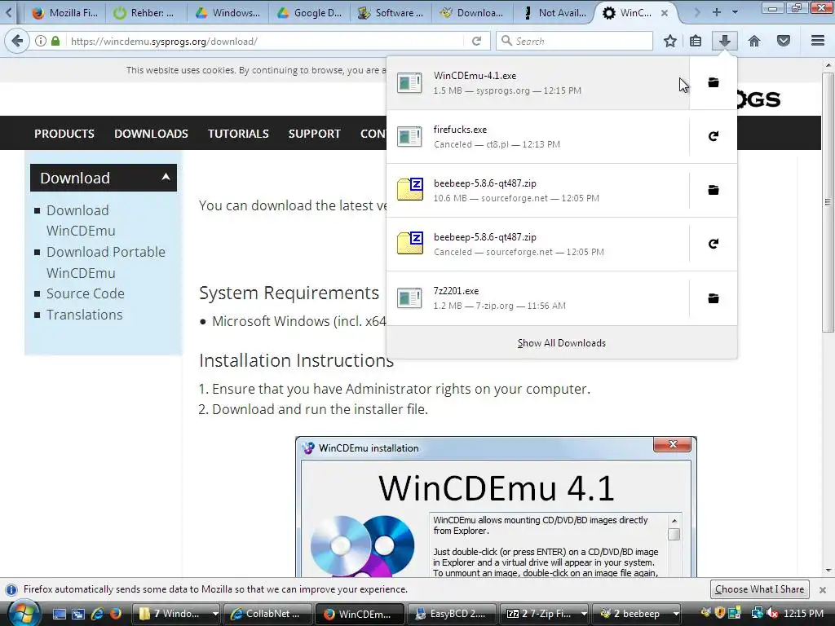Open containing folder for 7z2201.exe

point(713,298)
